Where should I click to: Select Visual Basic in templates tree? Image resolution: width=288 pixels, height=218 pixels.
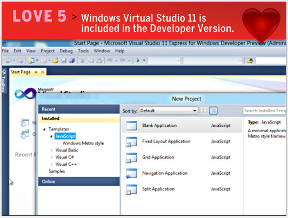click(x=66, y=150)
